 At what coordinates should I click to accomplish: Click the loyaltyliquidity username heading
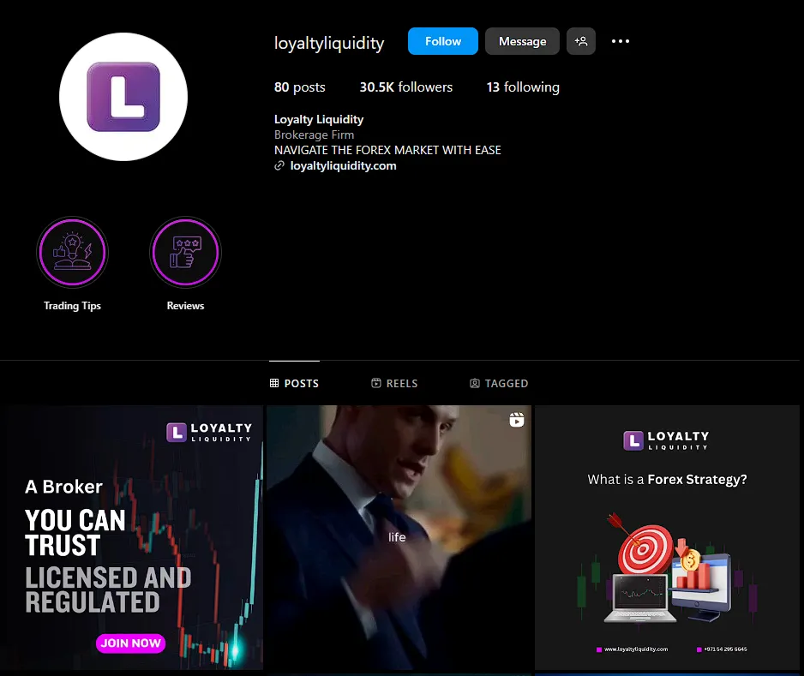pos(329,43)
